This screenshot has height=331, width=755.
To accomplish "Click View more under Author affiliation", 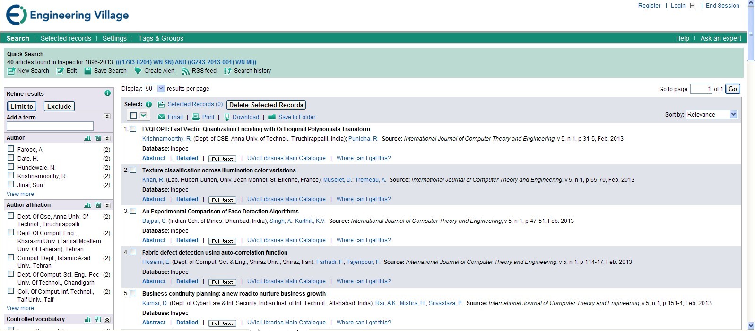I will pos(20,308).
